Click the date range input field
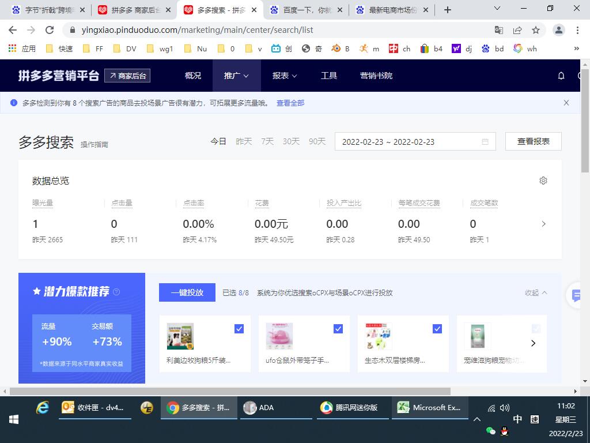 click(x=415, y=141)
